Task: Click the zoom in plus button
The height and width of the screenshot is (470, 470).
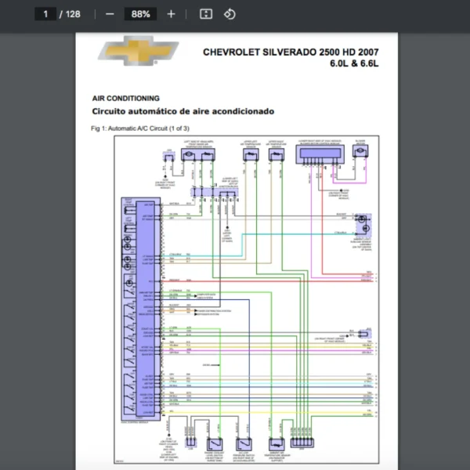Action: click(x=171, y=14)
